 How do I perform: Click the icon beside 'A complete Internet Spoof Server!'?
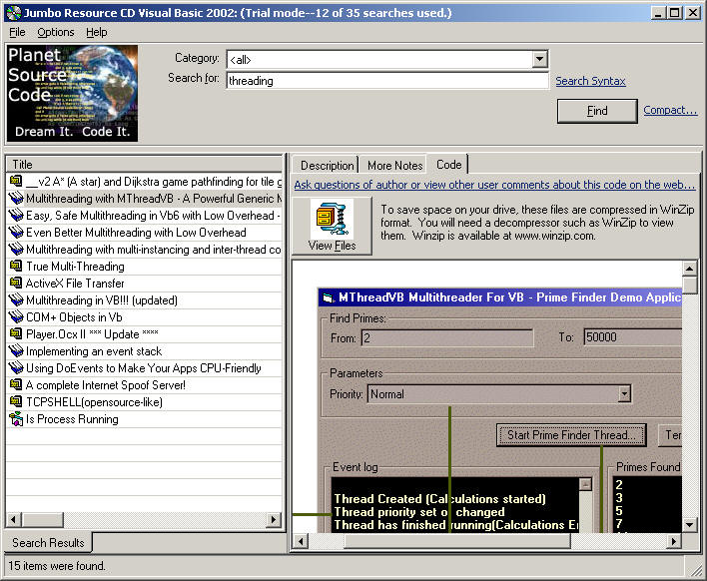click(x=16, y=385)
